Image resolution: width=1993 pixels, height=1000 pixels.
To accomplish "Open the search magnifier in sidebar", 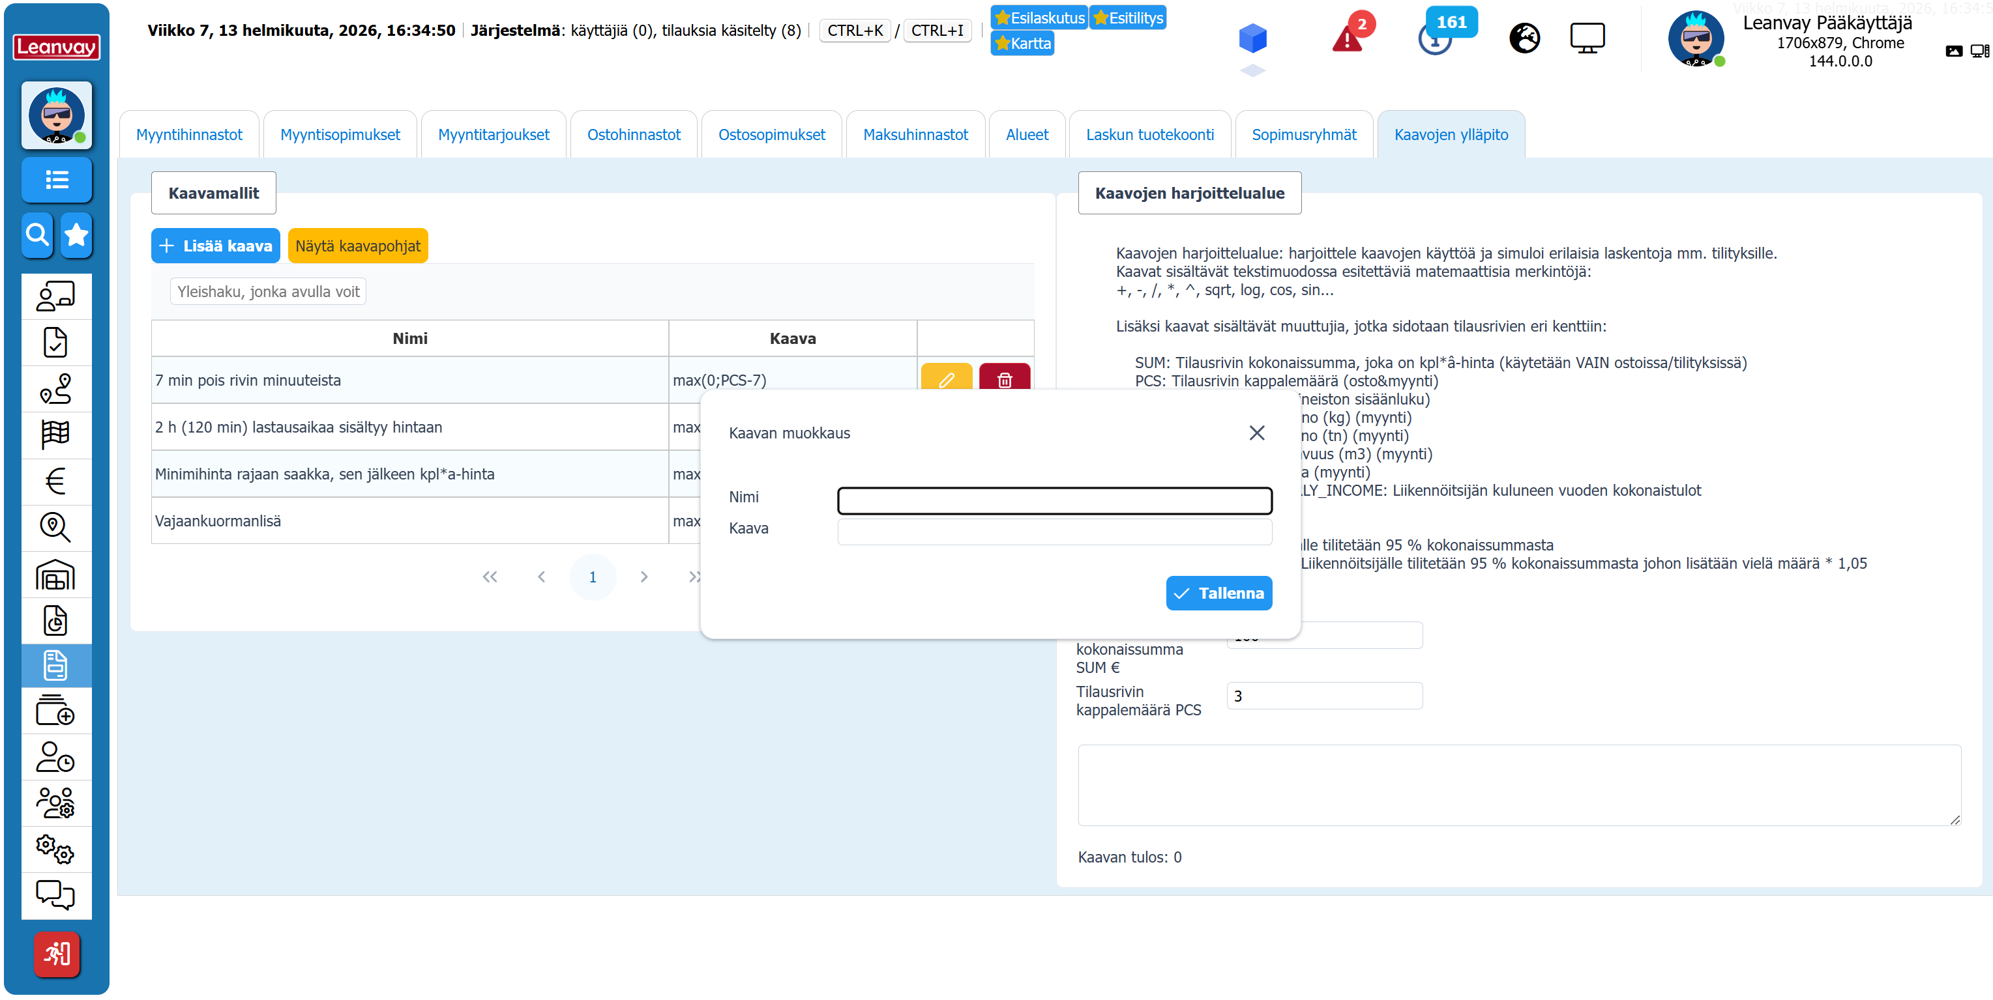I will [x=37, y=234].
